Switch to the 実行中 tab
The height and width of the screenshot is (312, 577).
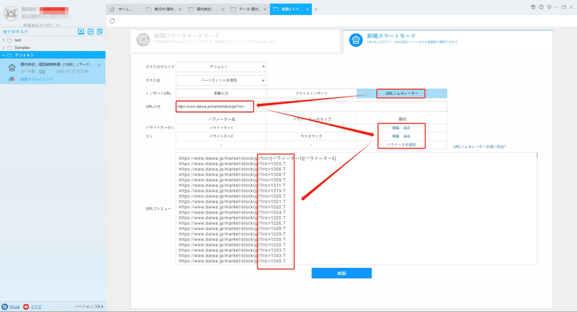pos(164,9)
